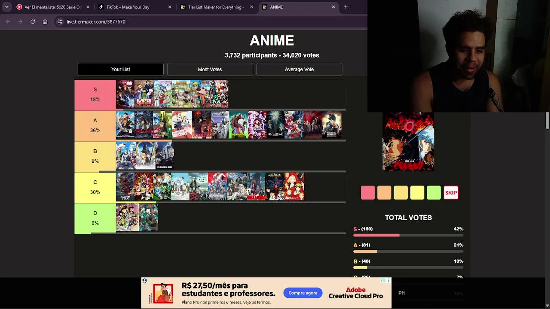Click the Sword Art Online thumbnail in B tier

[145, 155]
